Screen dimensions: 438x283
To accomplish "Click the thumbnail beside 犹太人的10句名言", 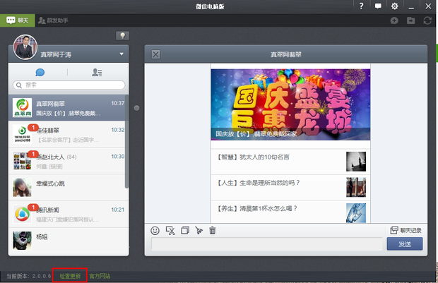I will [x=356, y=162].
